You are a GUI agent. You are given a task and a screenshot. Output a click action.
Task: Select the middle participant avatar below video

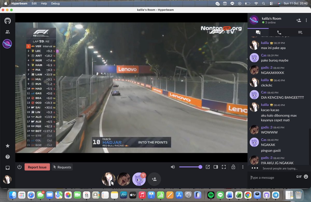(x=124, y=179)
